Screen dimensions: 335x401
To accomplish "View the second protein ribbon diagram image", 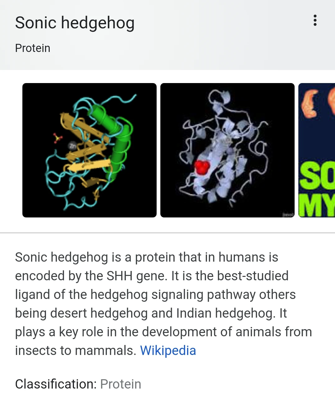I will pyautogui.click(x=227, y=150).
